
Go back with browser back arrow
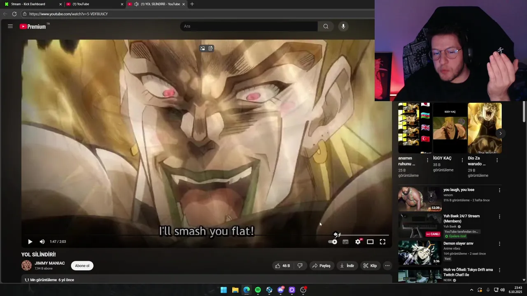click(5, 14)
